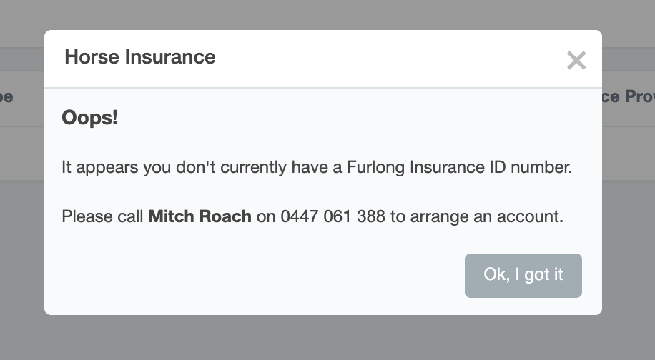
Task: Click the "Please call" text
Action: (x=102, y=216)
